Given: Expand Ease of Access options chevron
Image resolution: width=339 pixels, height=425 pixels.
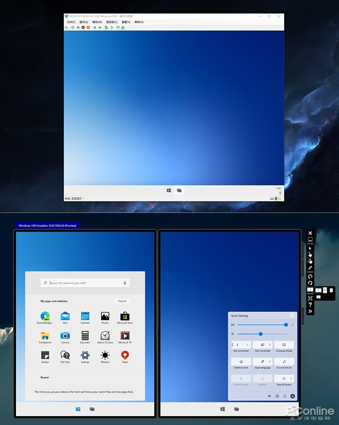Looking at the screenshot, I should [x=291, y=379].
